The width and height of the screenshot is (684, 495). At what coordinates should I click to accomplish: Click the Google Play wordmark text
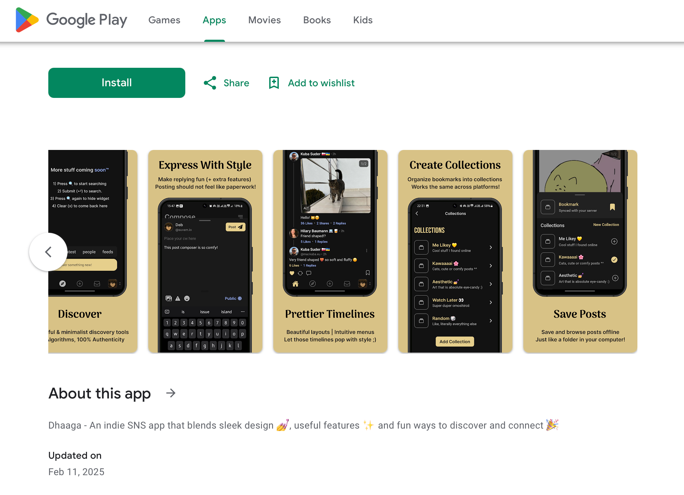click(87, 20)
